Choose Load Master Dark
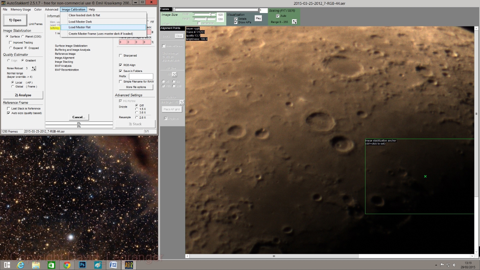The width and height of the screenshot is (480, 270). coord(104,22)
